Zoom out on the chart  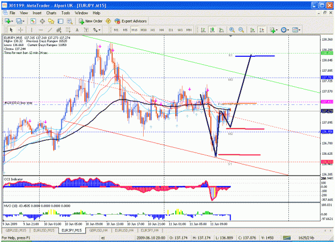[x=241, y=30]
